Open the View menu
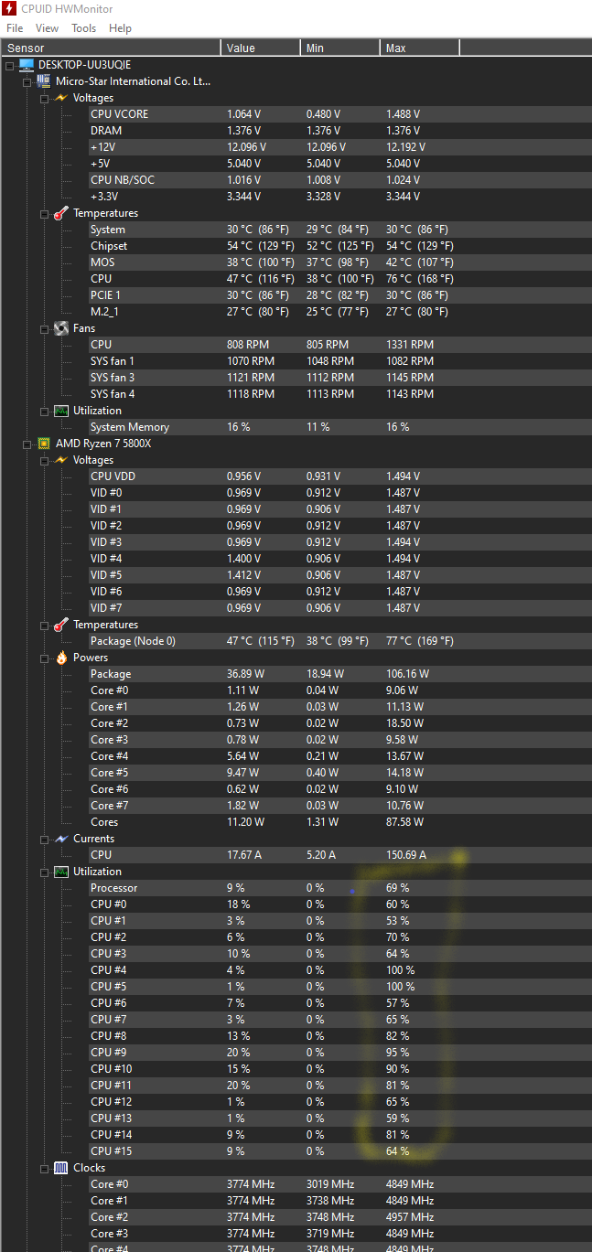 (x=47, y=28)
